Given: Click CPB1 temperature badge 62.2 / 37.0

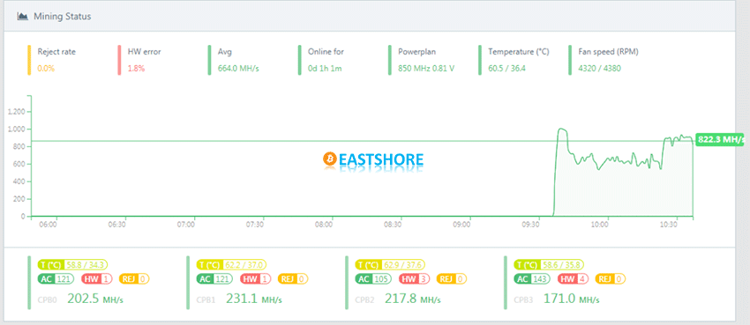Looking at the screenshot, I should (231, 264).
